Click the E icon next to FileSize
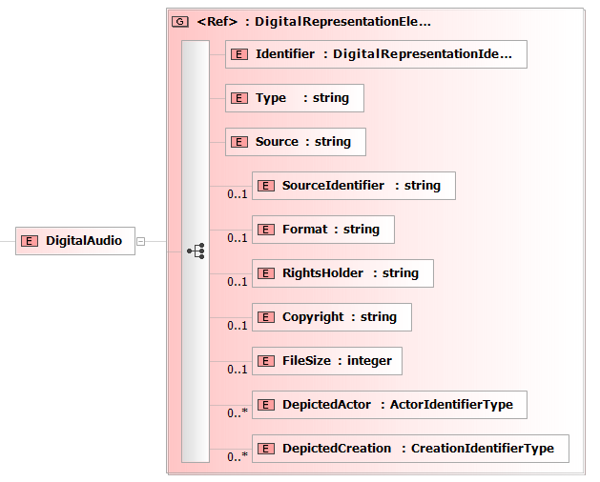The image size is (600, 482). click(266, 361)
